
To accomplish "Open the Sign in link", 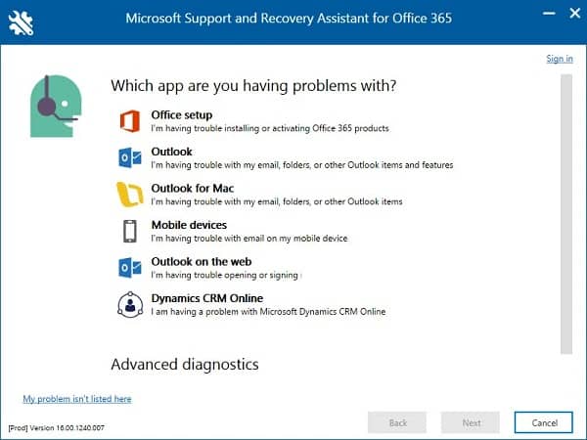I will point(560,59).
